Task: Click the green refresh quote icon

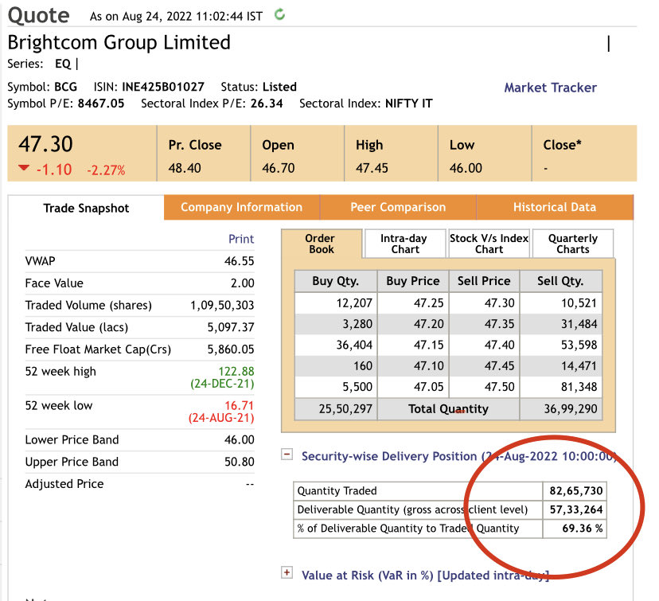Action: point(279,15)
